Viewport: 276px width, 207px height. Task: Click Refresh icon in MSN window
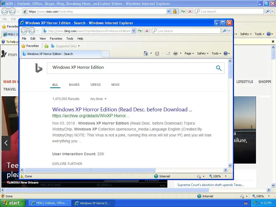(183, 11)
